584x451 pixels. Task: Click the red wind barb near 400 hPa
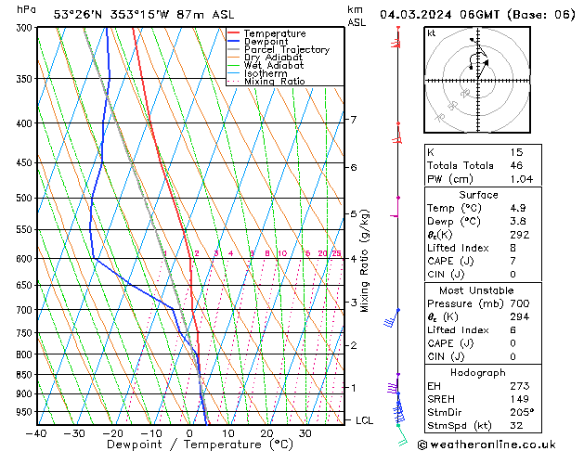[x=397, y=134]
